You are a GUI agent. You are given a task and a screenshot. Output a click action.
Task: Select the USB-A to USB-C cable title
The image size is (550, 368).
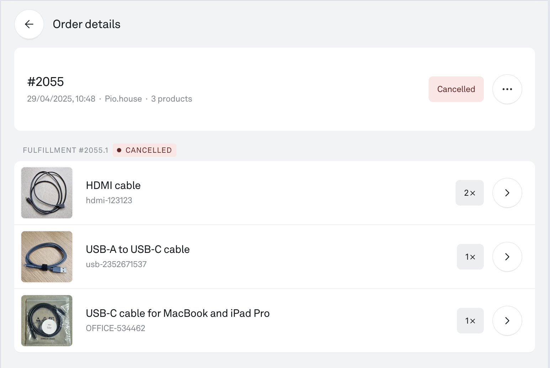click(x=138, y=249)
